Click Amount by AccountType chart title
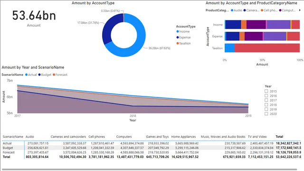Screen dimensions: 304x171 [93, 3]
